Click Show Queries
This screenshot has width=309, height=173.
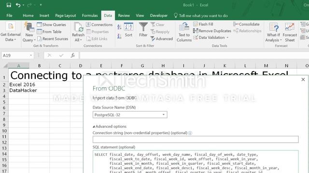52,25
